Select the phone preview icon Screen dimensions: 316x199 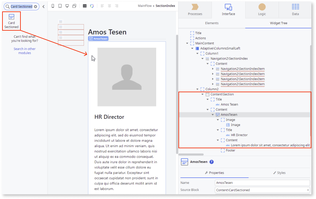53,6
